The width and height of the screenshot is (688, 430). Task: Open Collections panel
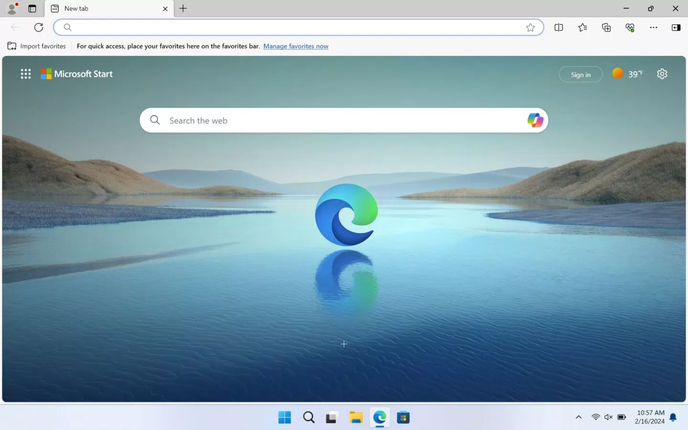point(606,28)
